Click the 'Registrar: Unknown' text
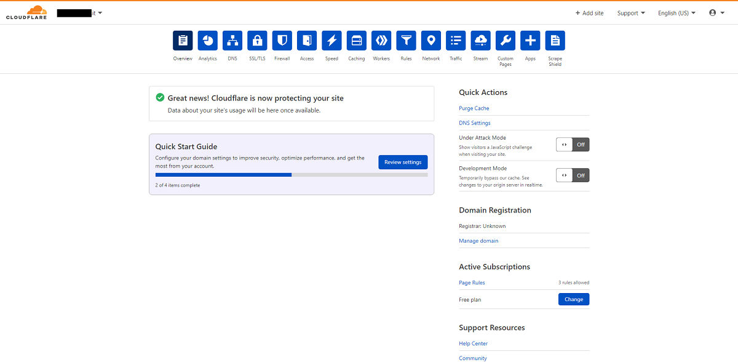This screenshot has height=362, width=738. [482, 226]
